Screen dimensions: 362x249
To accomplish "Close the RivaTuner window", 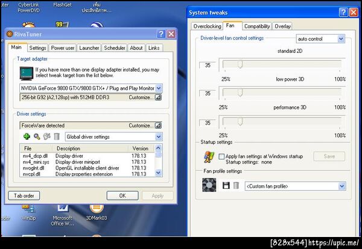I will tap(171, 34).
